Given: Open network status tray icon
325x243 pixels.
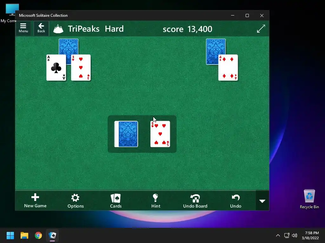Looking at the screenshot, I should [287, 235].
